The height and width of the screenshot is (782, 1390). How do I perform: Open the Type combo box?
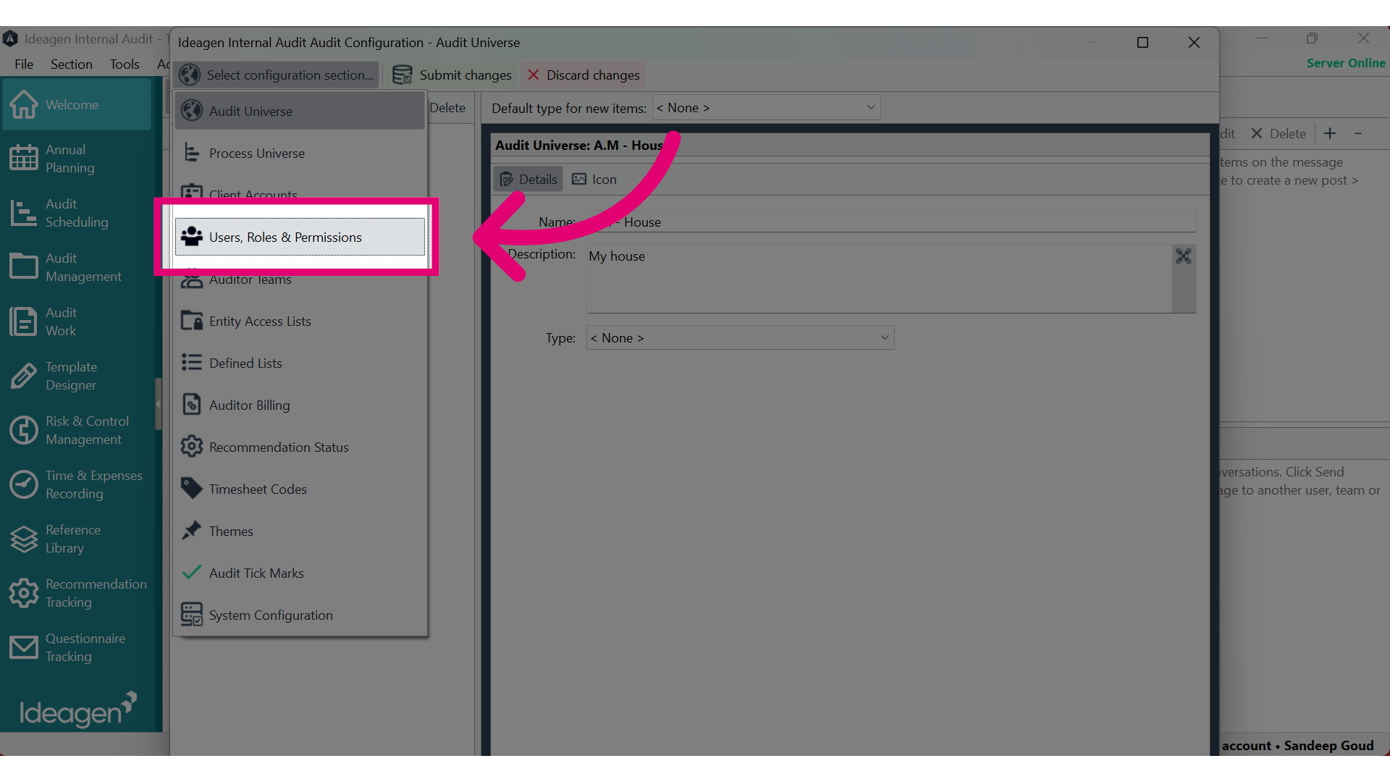click(740, 338)
